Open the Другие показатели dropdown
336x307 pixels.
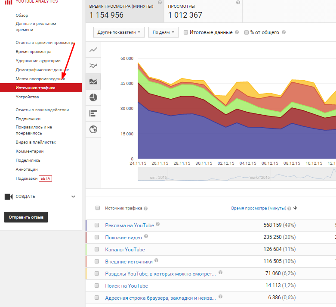[x=119, y=32]
